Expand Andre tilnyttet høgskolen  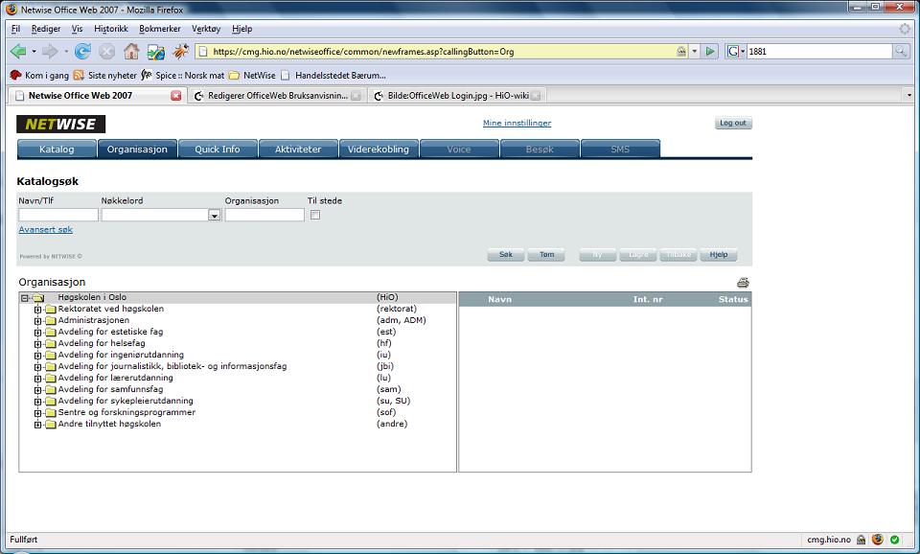[37, 425]
